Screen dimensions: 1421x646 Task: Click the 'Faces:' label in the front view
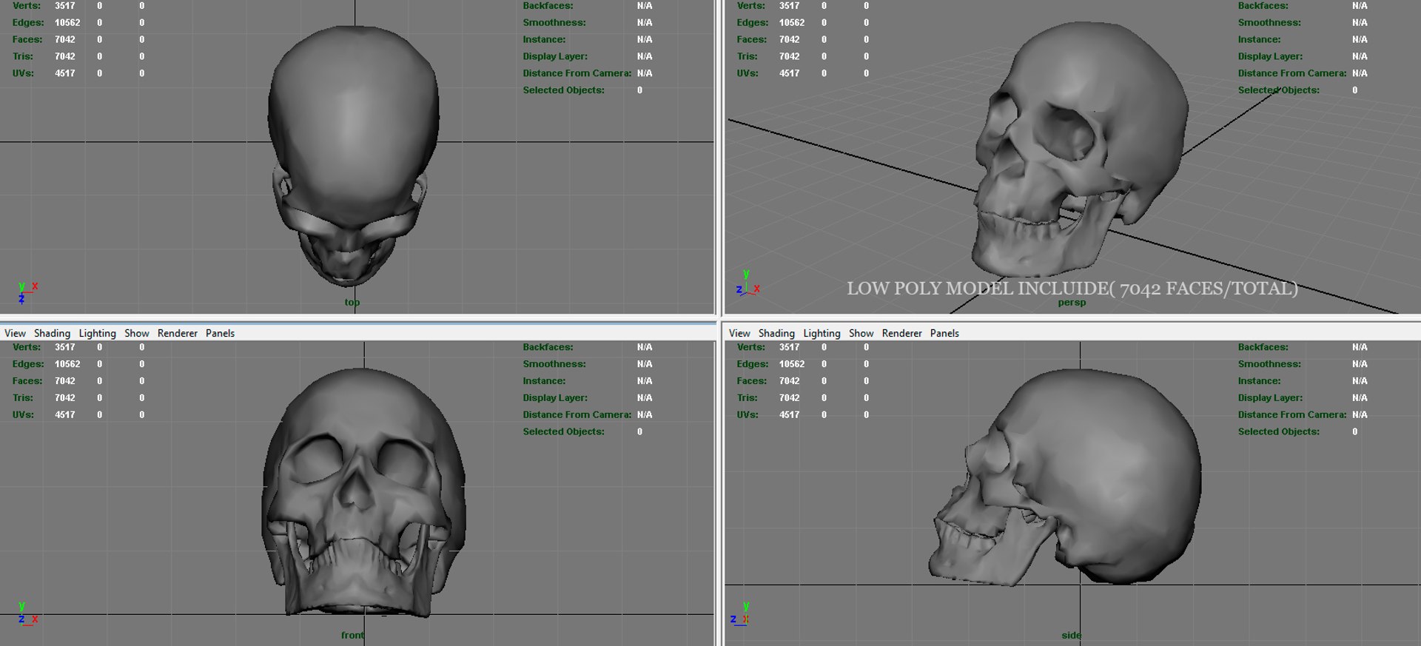click(x=27, y=381)
